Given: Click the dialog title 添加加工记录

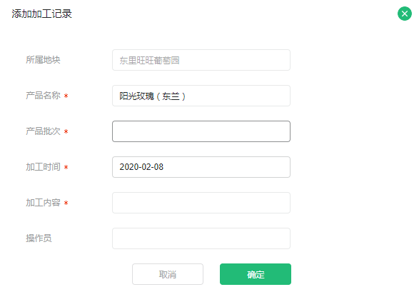Looking at the screenshot, I should coord(41,14).
